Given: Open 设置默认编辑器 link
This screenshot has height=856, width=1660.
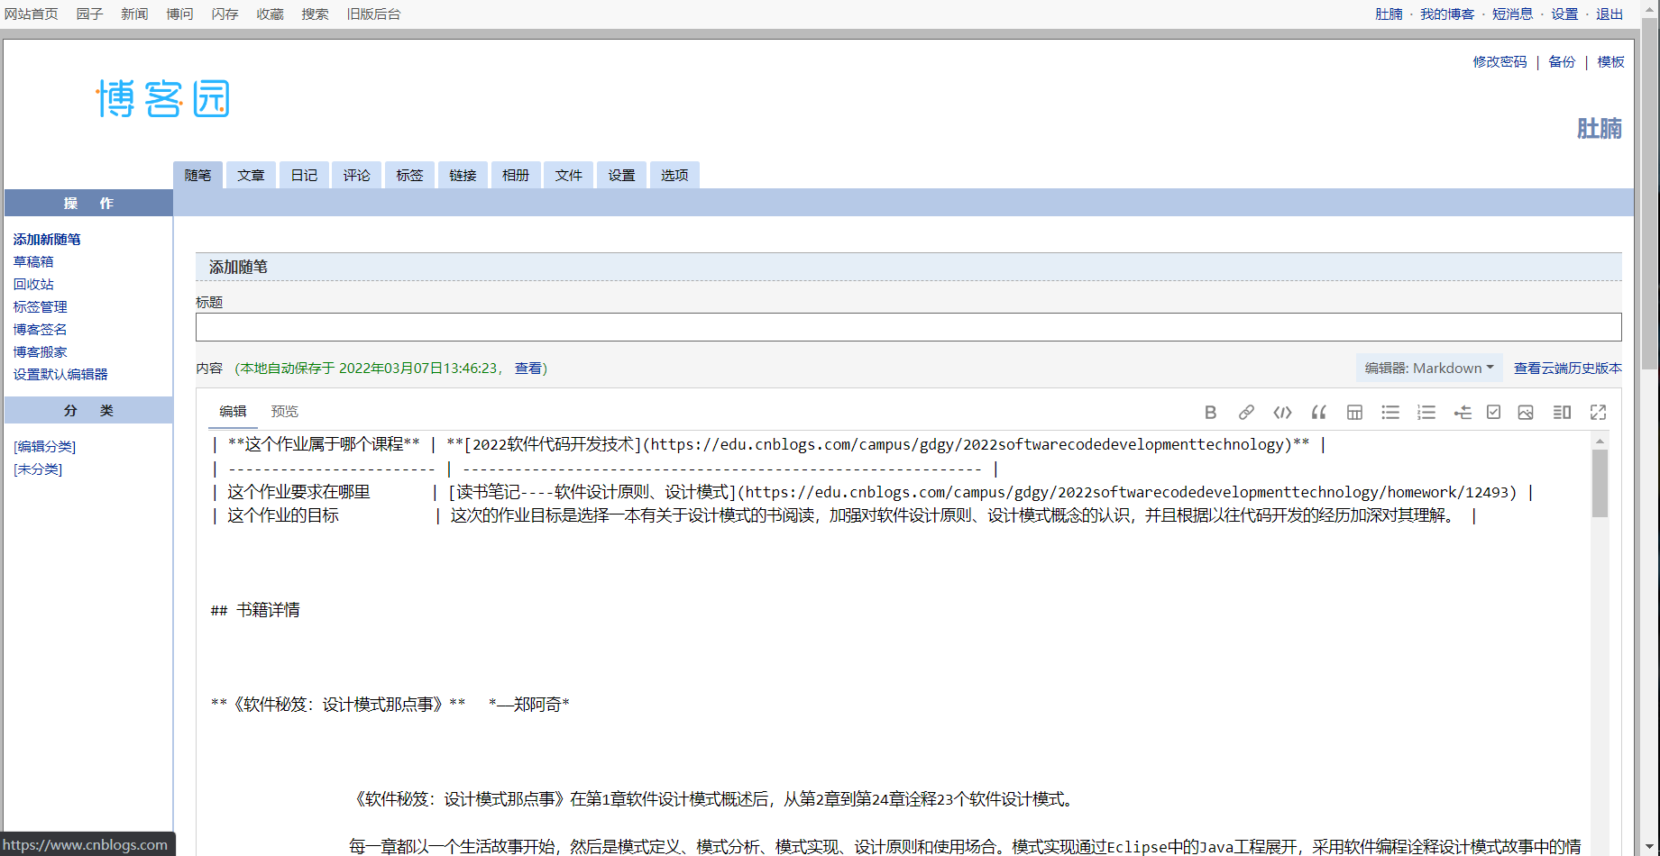Looking at the screenshot, I should 60,374.
